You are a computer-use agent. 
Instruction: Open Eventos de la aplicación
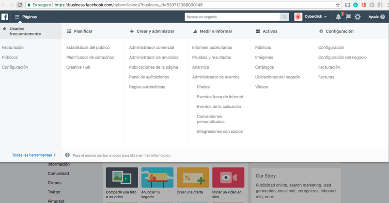click(219, 106)
